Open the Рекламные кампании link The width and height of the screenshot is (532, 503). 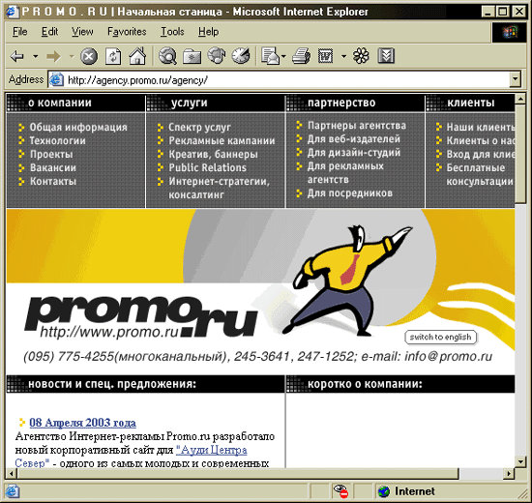click(x=222, y=140)
